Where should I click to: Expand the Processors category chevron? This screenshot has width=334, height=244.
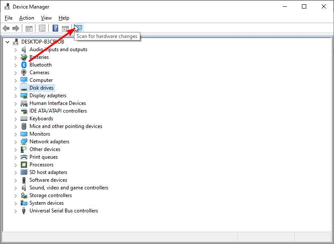(x=15, y=165)
